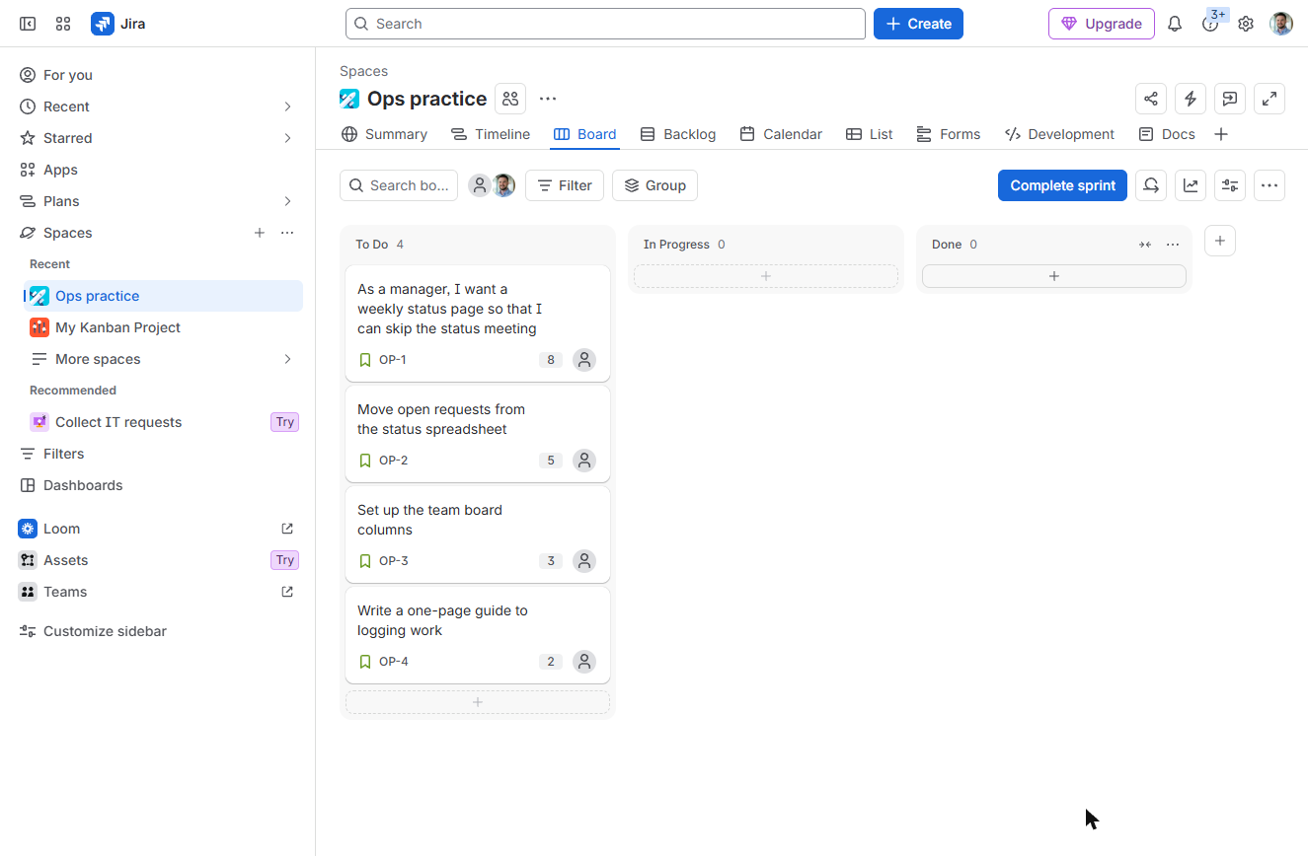Open the Automation lightning bolt icon
Viewport: 1308px width, 856px height.
[1191, 99]
